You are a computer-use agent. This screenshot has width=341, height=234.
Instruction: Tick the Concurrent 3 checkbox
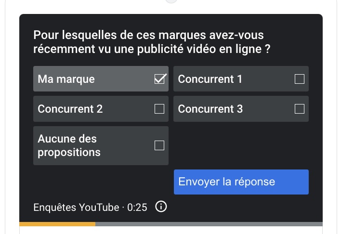click(x=299, y=109)
